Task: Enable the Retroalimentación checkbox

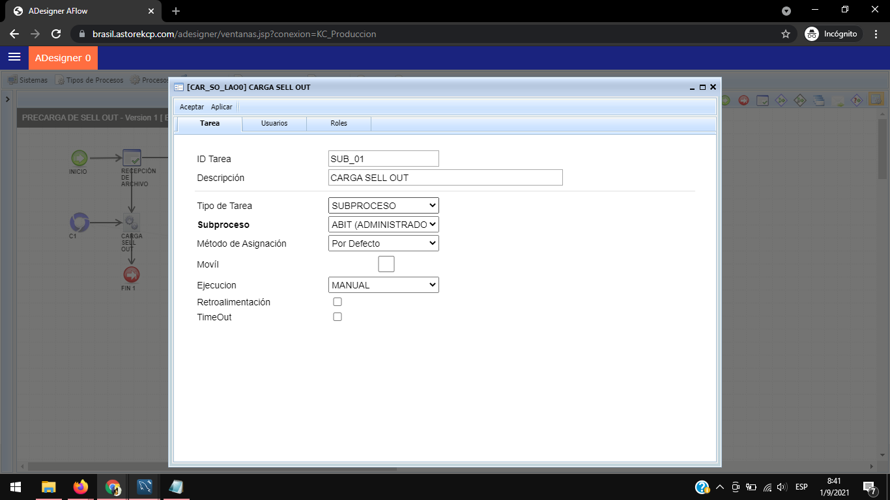Action: click(337, 302)
